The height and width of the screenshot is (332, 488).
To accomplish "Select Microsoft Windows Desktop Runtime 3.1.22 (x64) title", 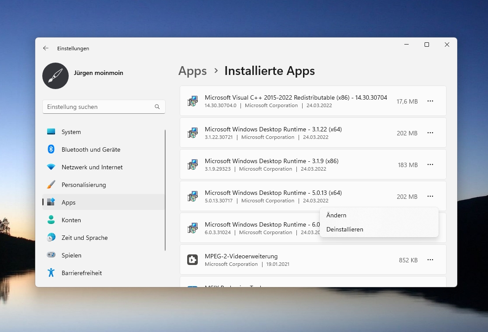I will pyautogui.click(x=273, y=129).
